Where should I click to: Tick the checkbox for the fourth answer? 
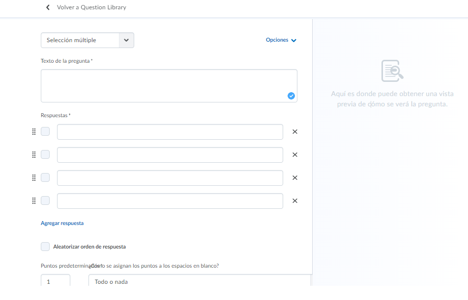coord(45,201)
